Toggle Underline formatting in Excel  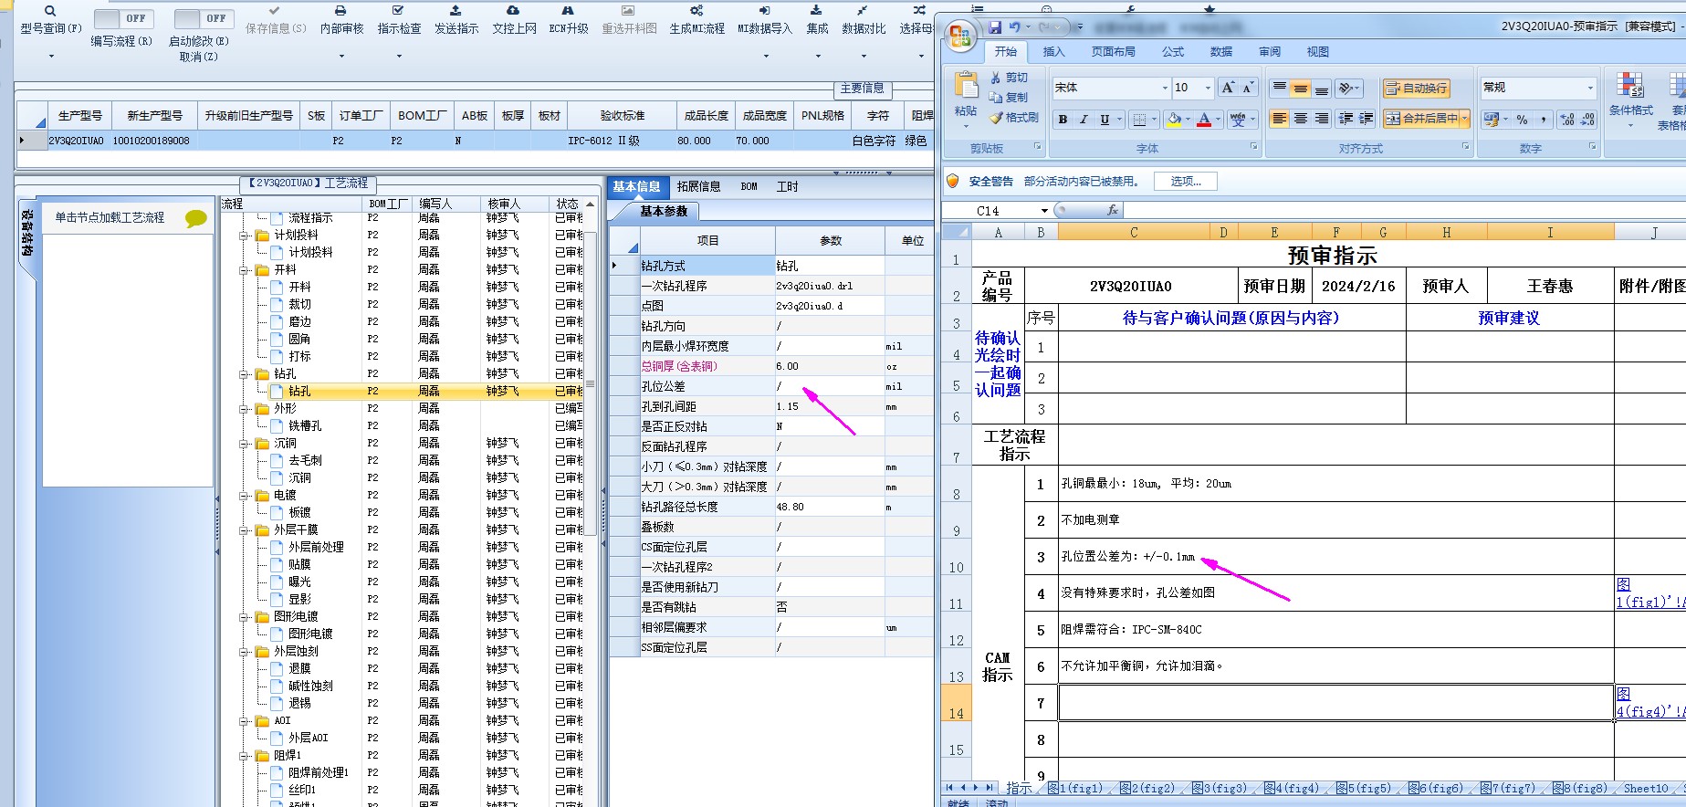(x=1105, y=120)
